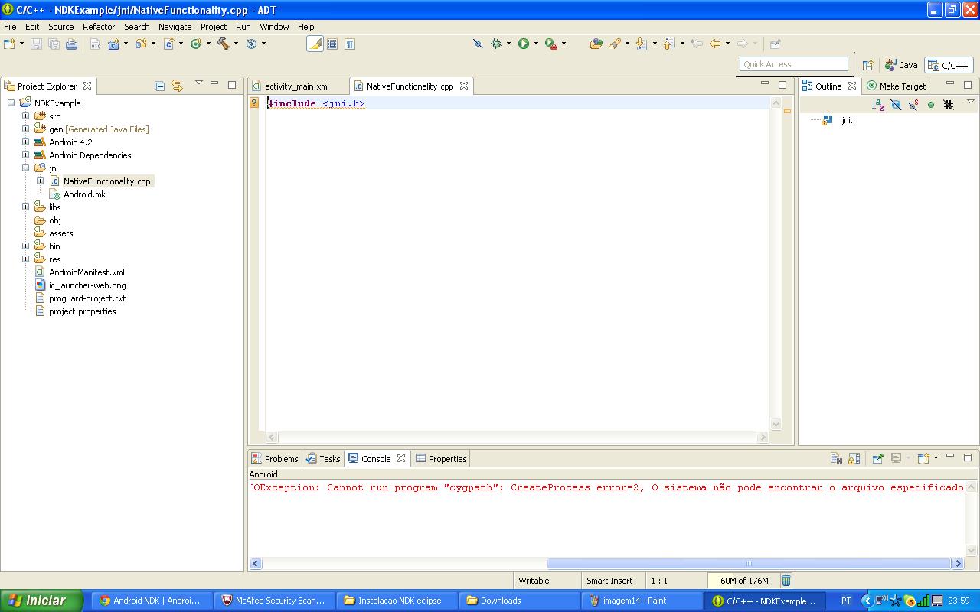Clear the Console output
980x612 pixels.
[836, 458]
